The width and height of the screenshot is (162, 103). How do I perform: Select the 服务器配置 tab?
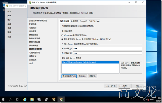65,21
